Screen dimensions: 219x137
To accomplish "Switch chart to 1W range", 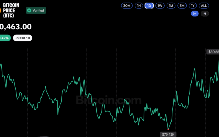I will 160,6.
